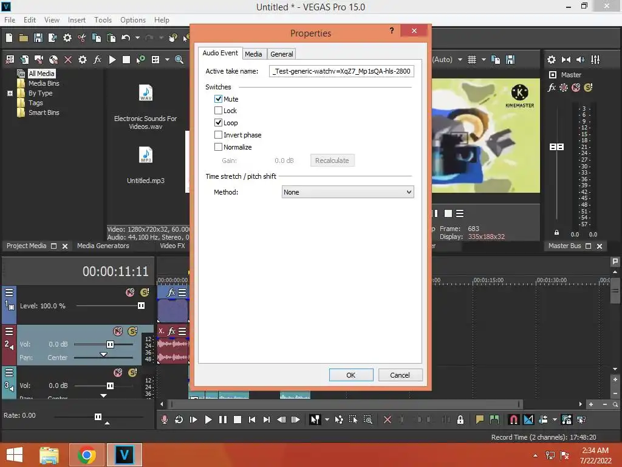Click the New project icon

9,38
